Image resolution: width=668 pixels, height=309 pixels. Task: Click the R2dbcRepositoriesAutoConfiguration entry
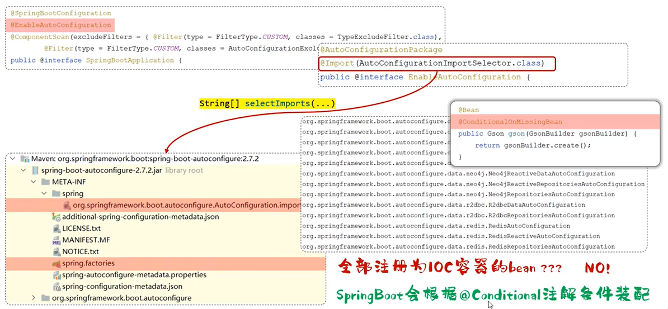click(458, 215)
